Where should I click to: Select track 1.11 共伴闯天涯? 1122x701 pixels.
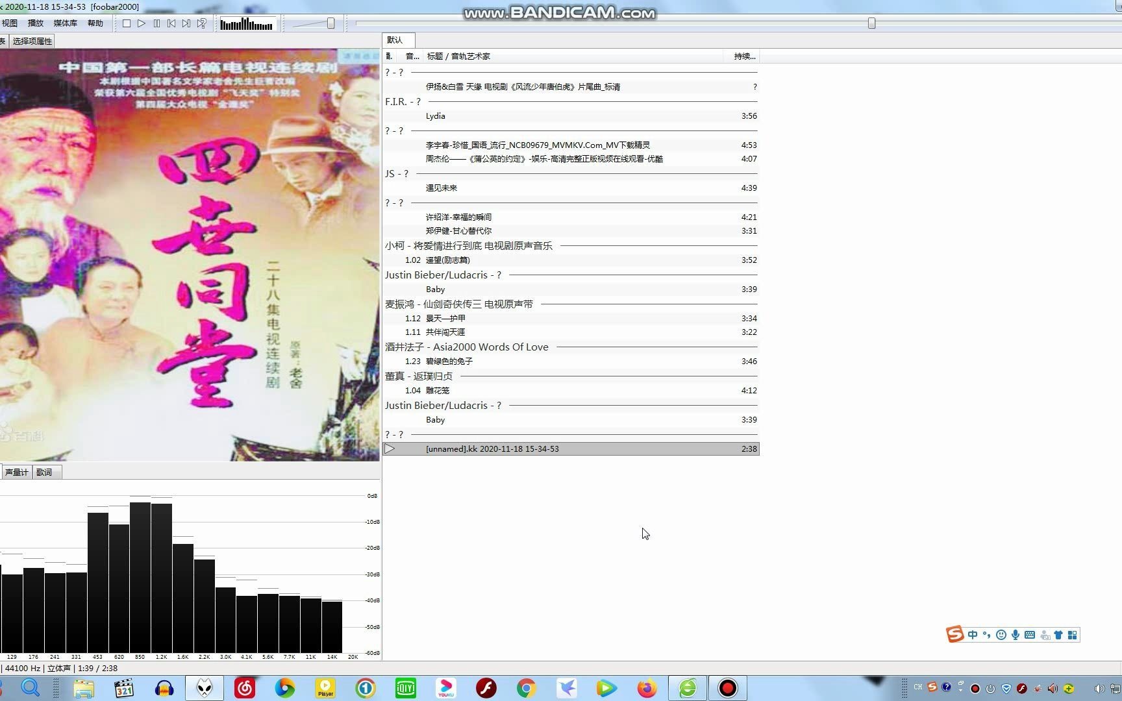click(x=571, y=332)
